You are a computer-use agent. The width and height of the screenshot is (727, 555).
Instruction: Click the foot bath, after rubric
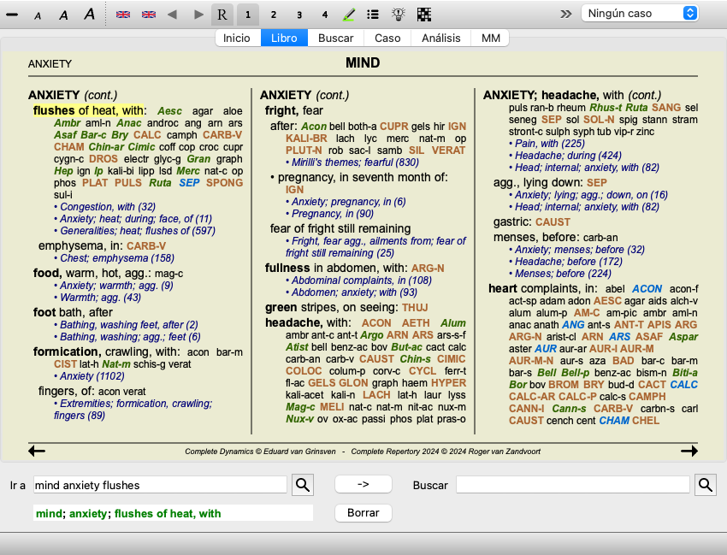tap(73, 312)
